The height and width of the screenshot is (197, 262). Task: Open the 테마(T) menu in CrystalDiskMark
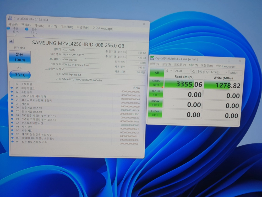tap(193, 65)
